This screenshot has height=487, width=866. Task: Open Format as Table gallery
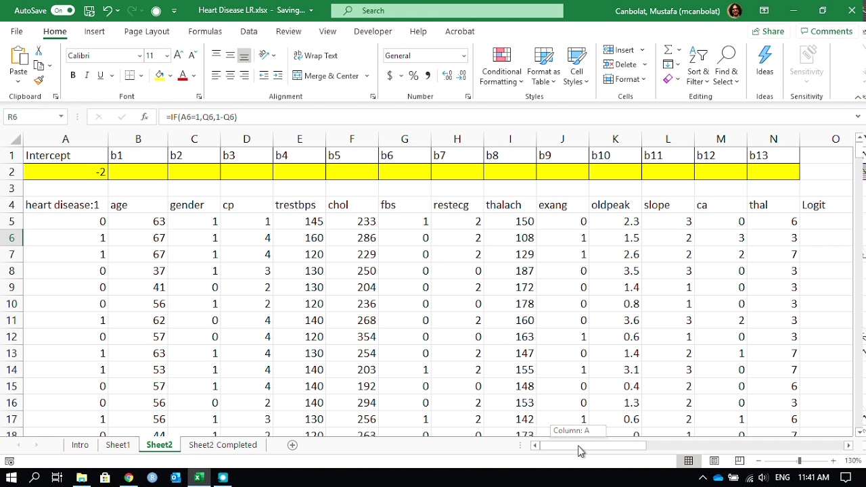tap(543, 66)
